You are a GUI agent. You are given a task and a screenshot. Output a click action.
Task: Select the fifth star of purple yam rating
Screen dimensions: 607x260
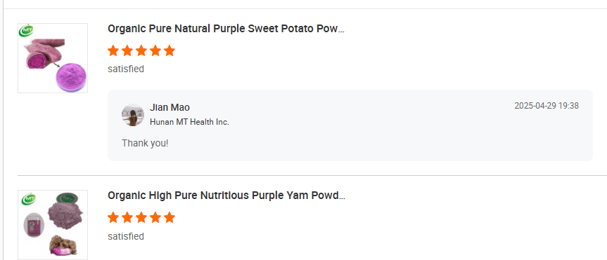pos(170,217)
